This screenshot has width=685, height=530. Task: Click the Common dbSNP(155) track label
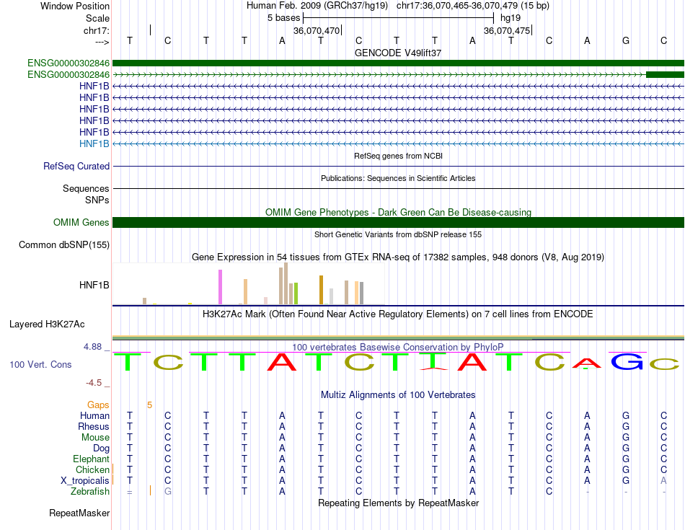(x=63, y=244)
